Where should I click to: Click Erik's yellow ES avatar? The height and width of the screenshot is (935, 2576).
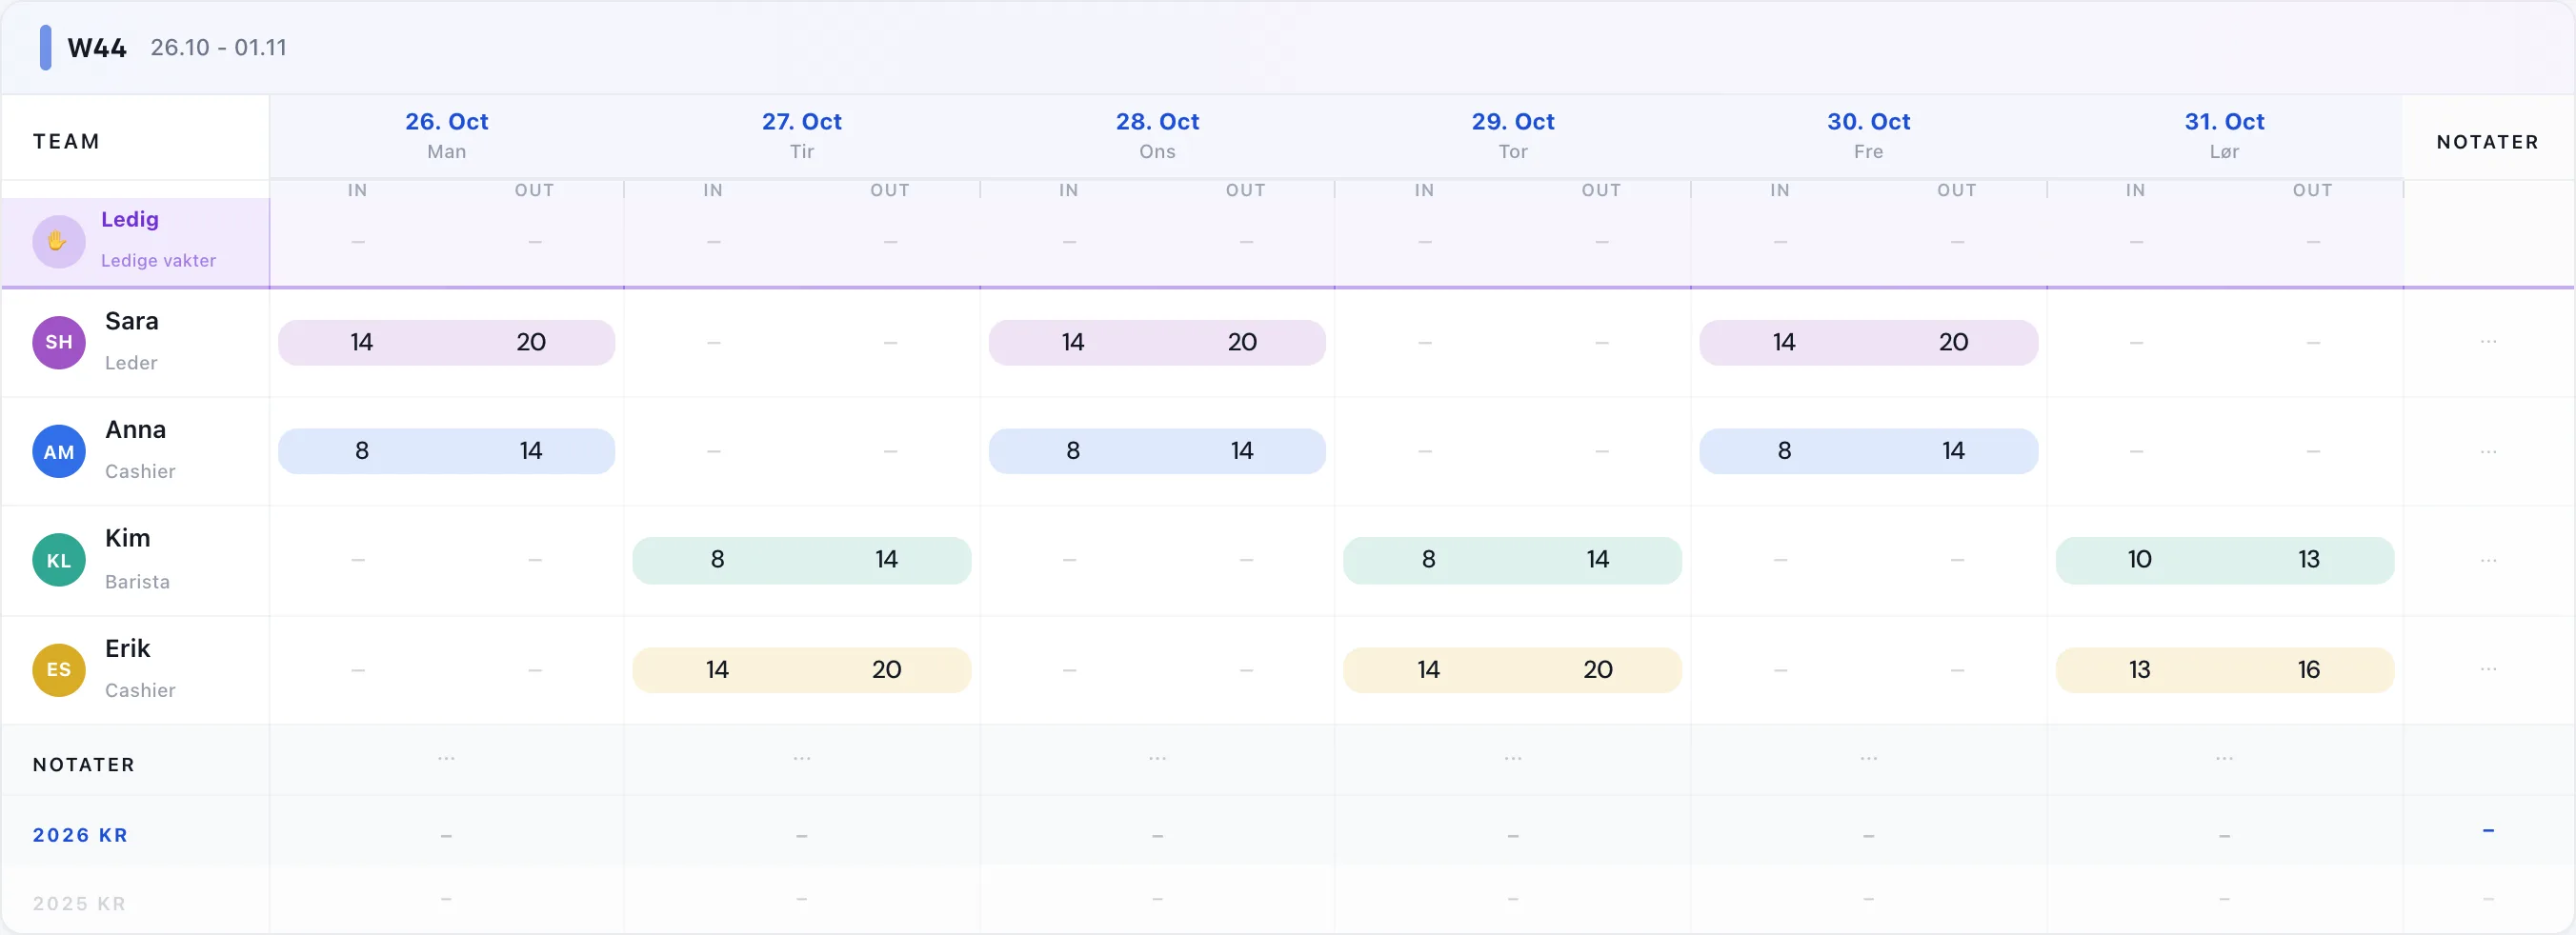click(58, 669)
